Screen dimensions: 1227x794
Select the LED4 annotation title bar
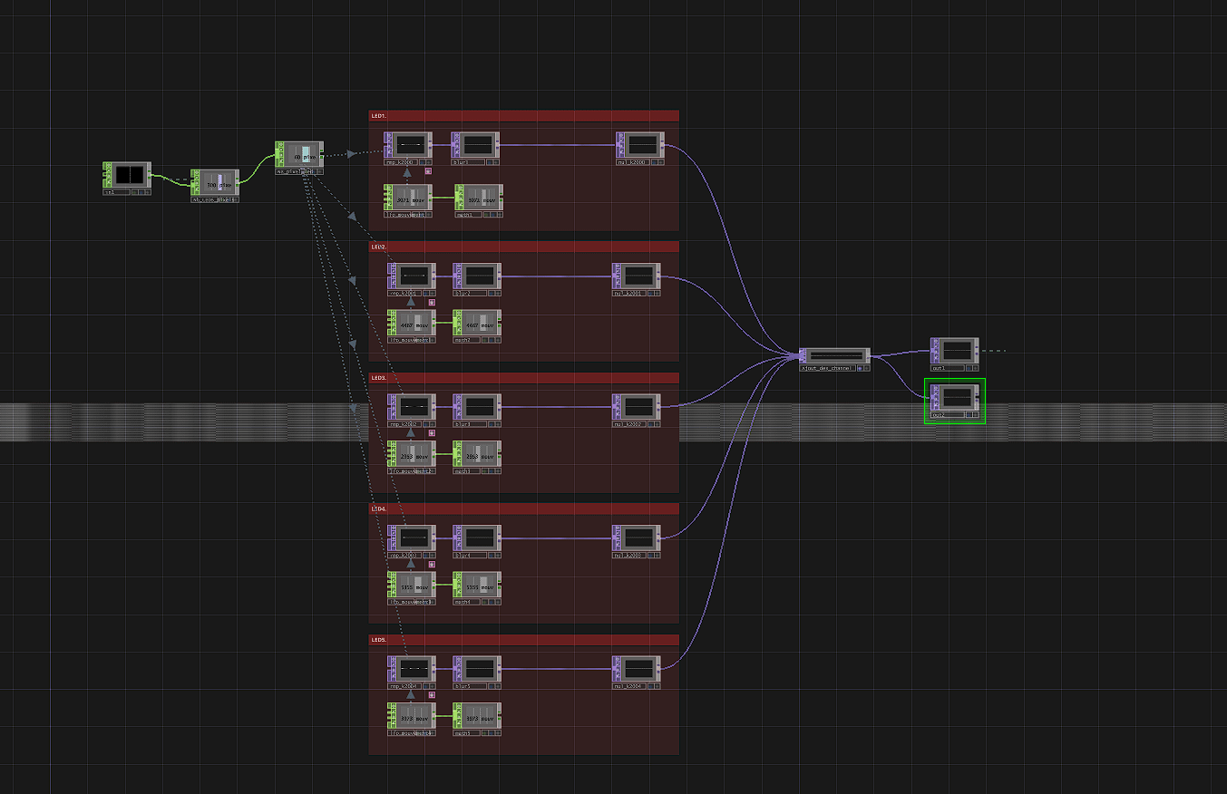click(523, 509)
